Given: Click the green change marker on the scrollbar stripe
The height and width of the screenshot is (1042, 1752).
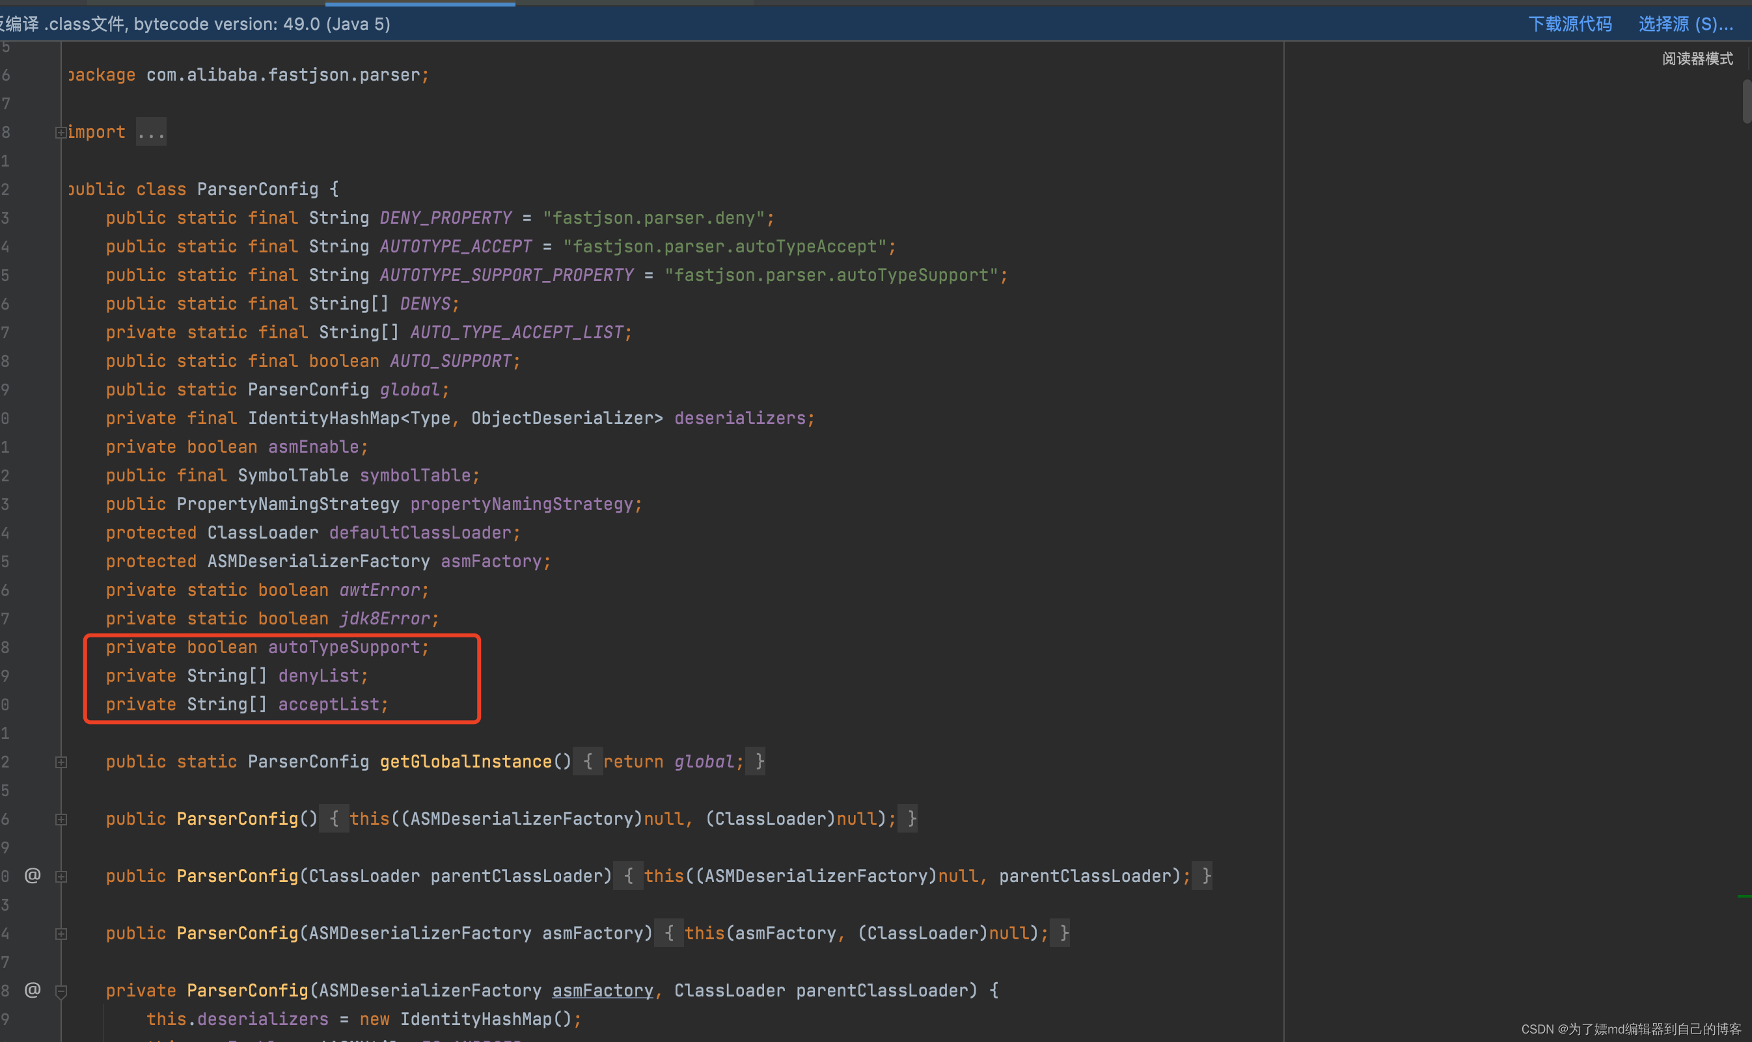Looking at the screenshot, I should click(x=1744, y=897).
